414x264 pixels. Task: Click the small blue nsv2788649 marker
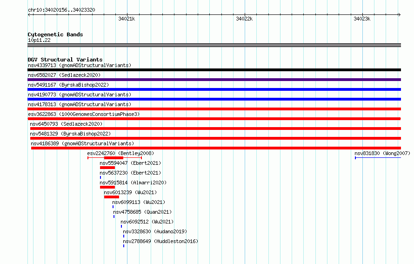coord(124,246)
